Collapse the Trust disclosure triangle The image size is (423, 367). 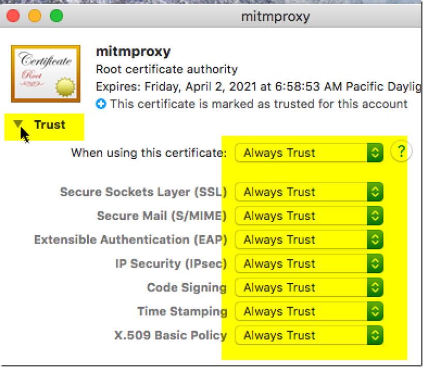coord(18,124)
